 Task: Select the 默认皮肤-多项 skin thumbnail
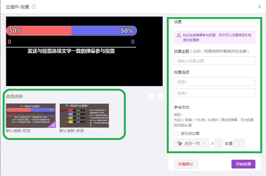click(84, 116)
